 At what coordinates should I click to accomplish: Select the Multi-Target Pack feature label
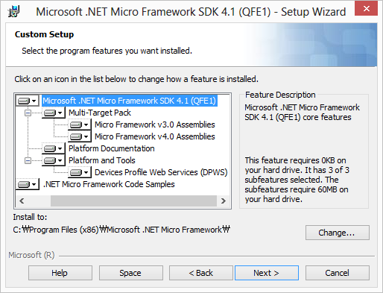100,113
